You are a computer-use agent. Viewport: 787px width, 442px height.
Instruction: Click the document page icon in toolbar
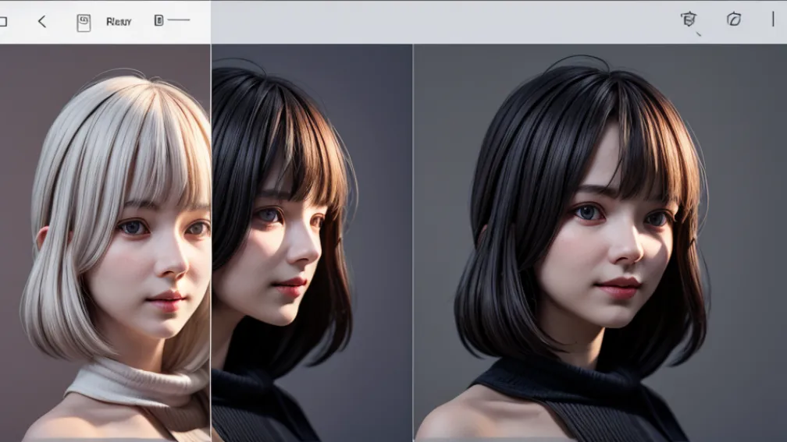point(84,23)
